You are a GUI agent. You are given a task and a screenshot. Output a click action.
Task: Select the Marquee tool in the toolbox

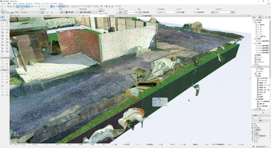(7, 17)
